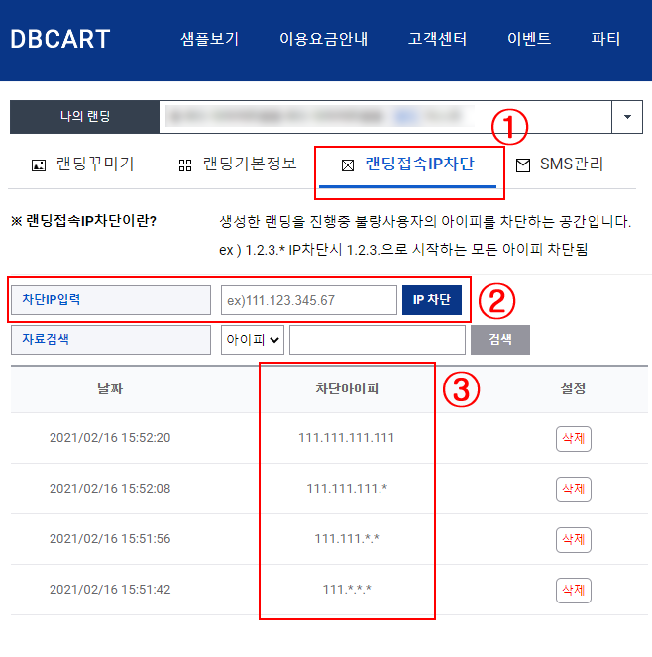Viewport: 652px width, 657px height.
Task: Click the DBCART logo
Action: 59,40
